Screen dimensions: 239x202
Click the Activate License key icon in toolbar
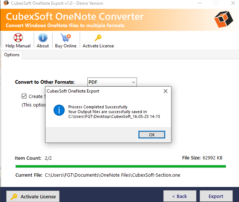pos(98,38)
